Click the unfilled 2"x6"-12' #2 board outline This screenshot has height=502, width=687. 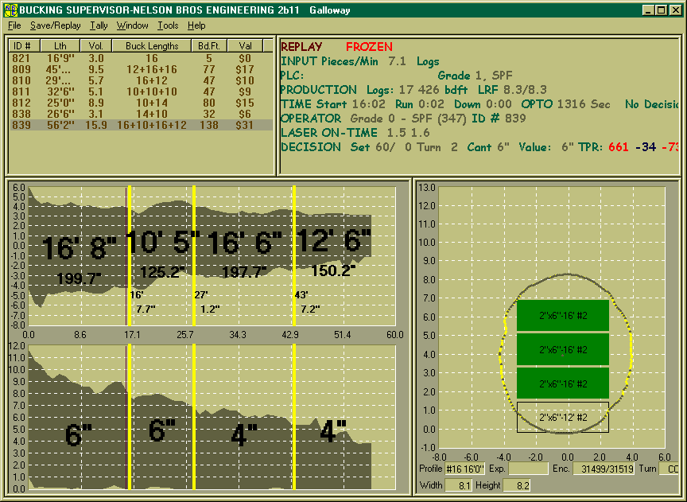(562, 417)
